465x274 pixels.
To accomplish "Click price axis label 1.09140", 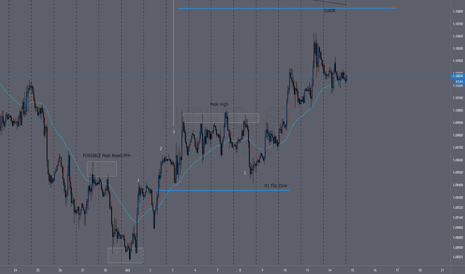I will point(458,217).
